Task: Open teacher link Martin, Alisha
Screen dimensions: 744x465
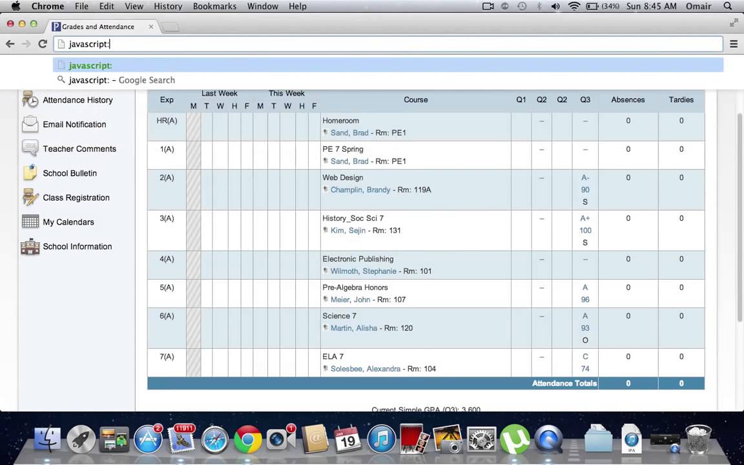Action: point(354,328)
